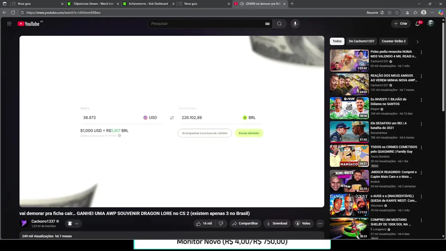
Task: Open options for Eu INVESTI 1 BILHÃO video
Action: 421,100
